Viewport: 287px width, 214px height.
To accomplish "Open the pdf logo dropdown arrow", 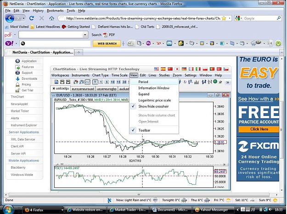I will [15, 35].
